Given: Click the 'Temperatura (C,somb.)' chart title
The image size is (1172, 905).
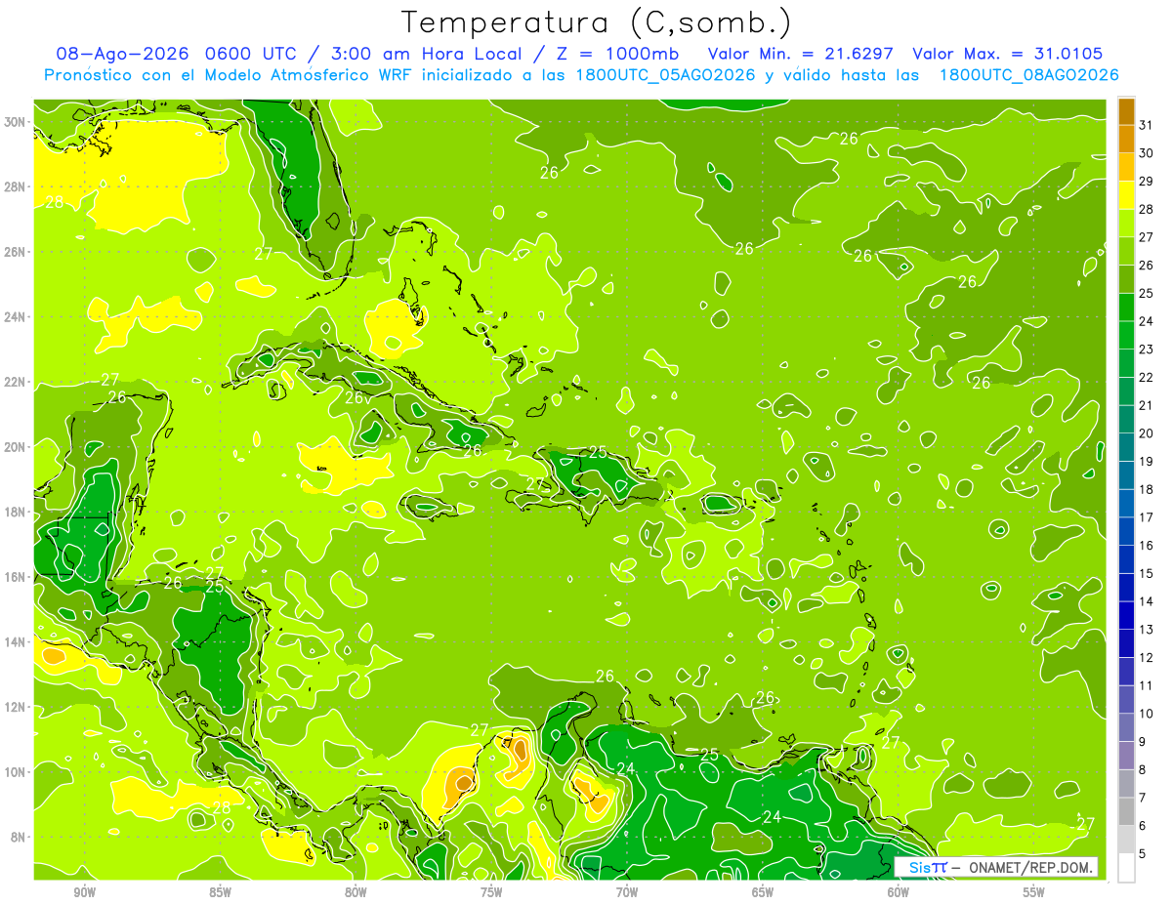Looking at the screenshot, I should [x=597, y=22].
